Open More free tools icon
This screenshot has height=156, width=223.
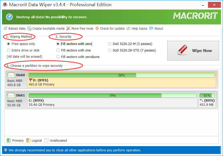point(68,28)
